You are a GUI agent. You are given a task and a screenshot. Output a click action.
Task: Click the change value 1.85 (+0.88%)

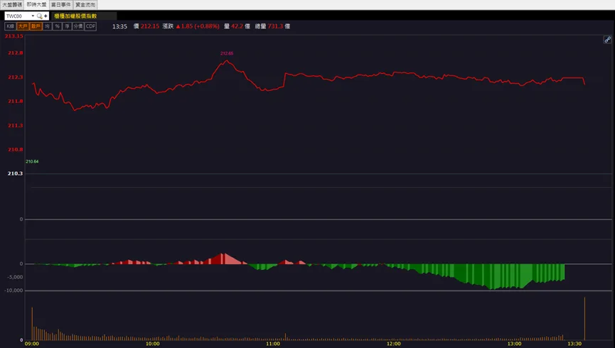pyautogui.click(x=200, y=26)
